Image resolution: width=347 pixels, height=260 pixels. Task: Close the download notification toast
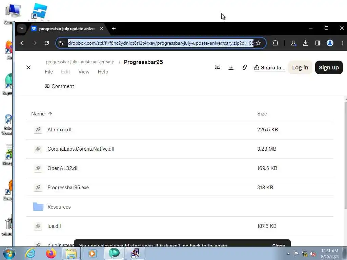[x=279, y=245]
